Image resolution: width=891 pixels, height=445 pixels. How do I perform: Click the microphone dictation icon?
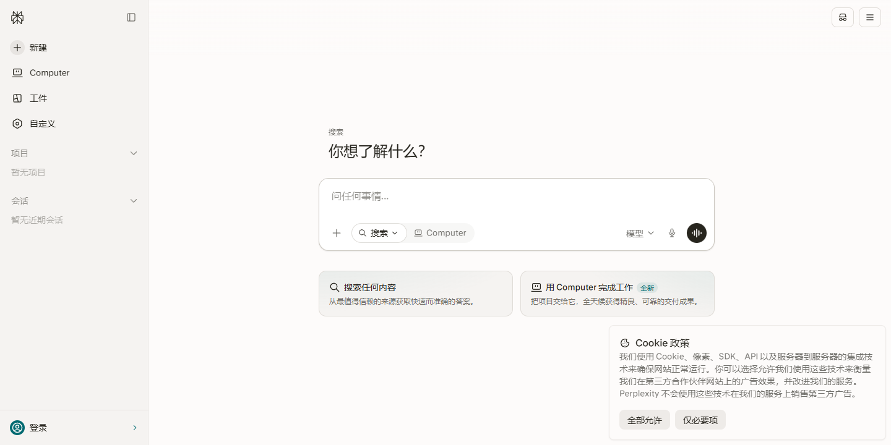point(672,233)
